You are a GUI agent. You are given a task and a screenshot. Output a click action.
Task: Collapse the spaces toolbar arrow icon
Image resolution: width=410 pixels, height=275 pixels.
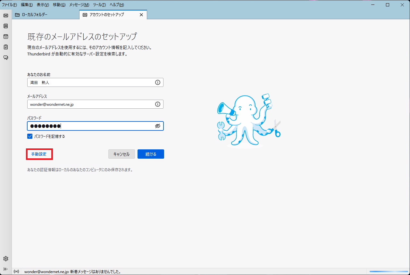point(6,269)
